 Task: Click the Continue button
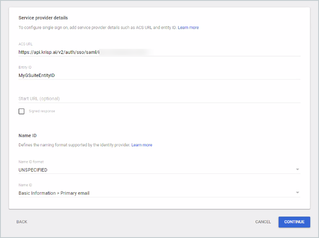tap(294, 222)
